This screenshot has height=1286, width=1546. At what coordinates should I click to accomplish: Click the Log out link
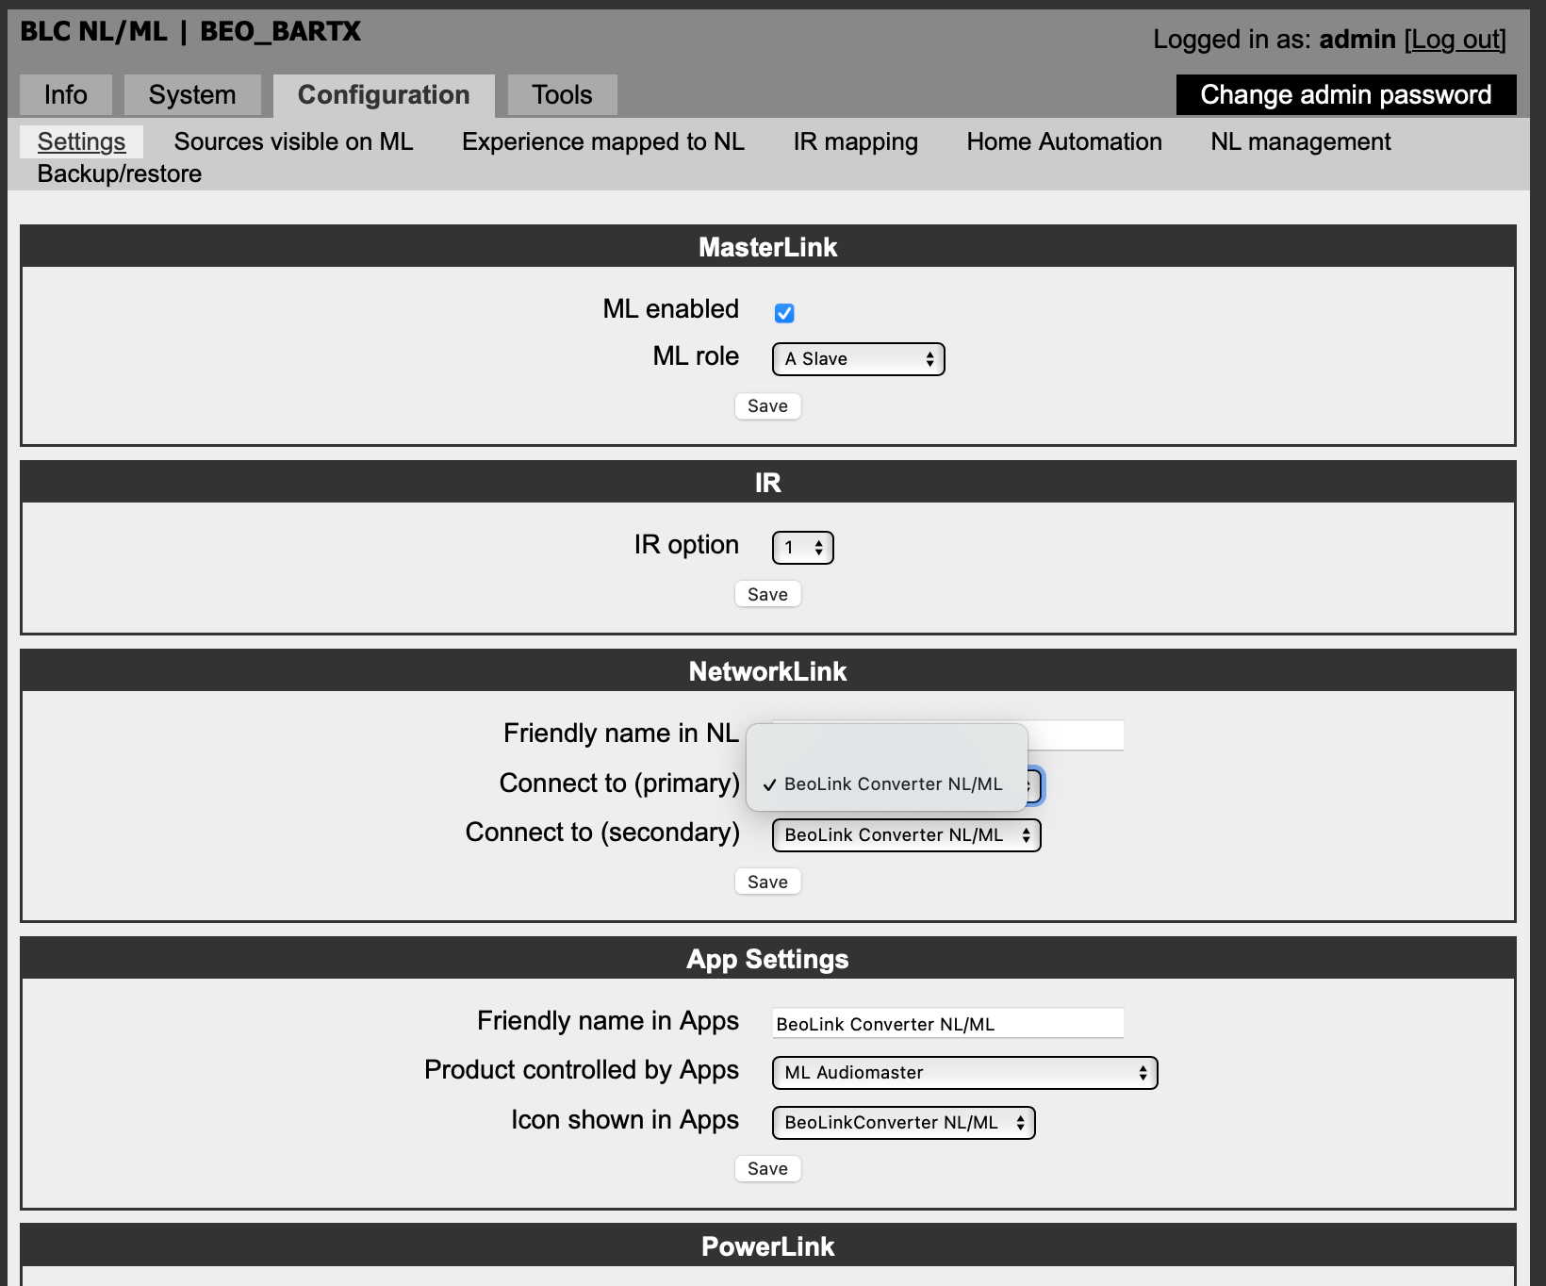tap(1455, 40)
